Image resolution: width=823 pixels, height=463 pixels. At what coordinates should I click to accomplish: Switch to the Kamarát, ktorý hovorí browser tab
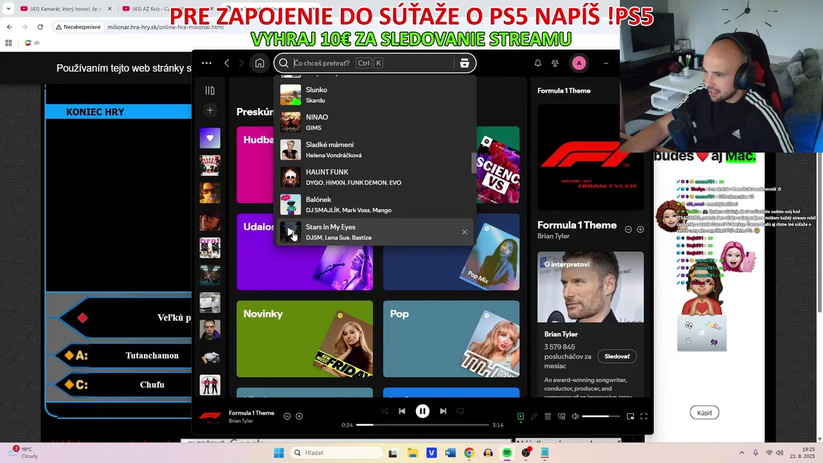(x=64, y=9)
